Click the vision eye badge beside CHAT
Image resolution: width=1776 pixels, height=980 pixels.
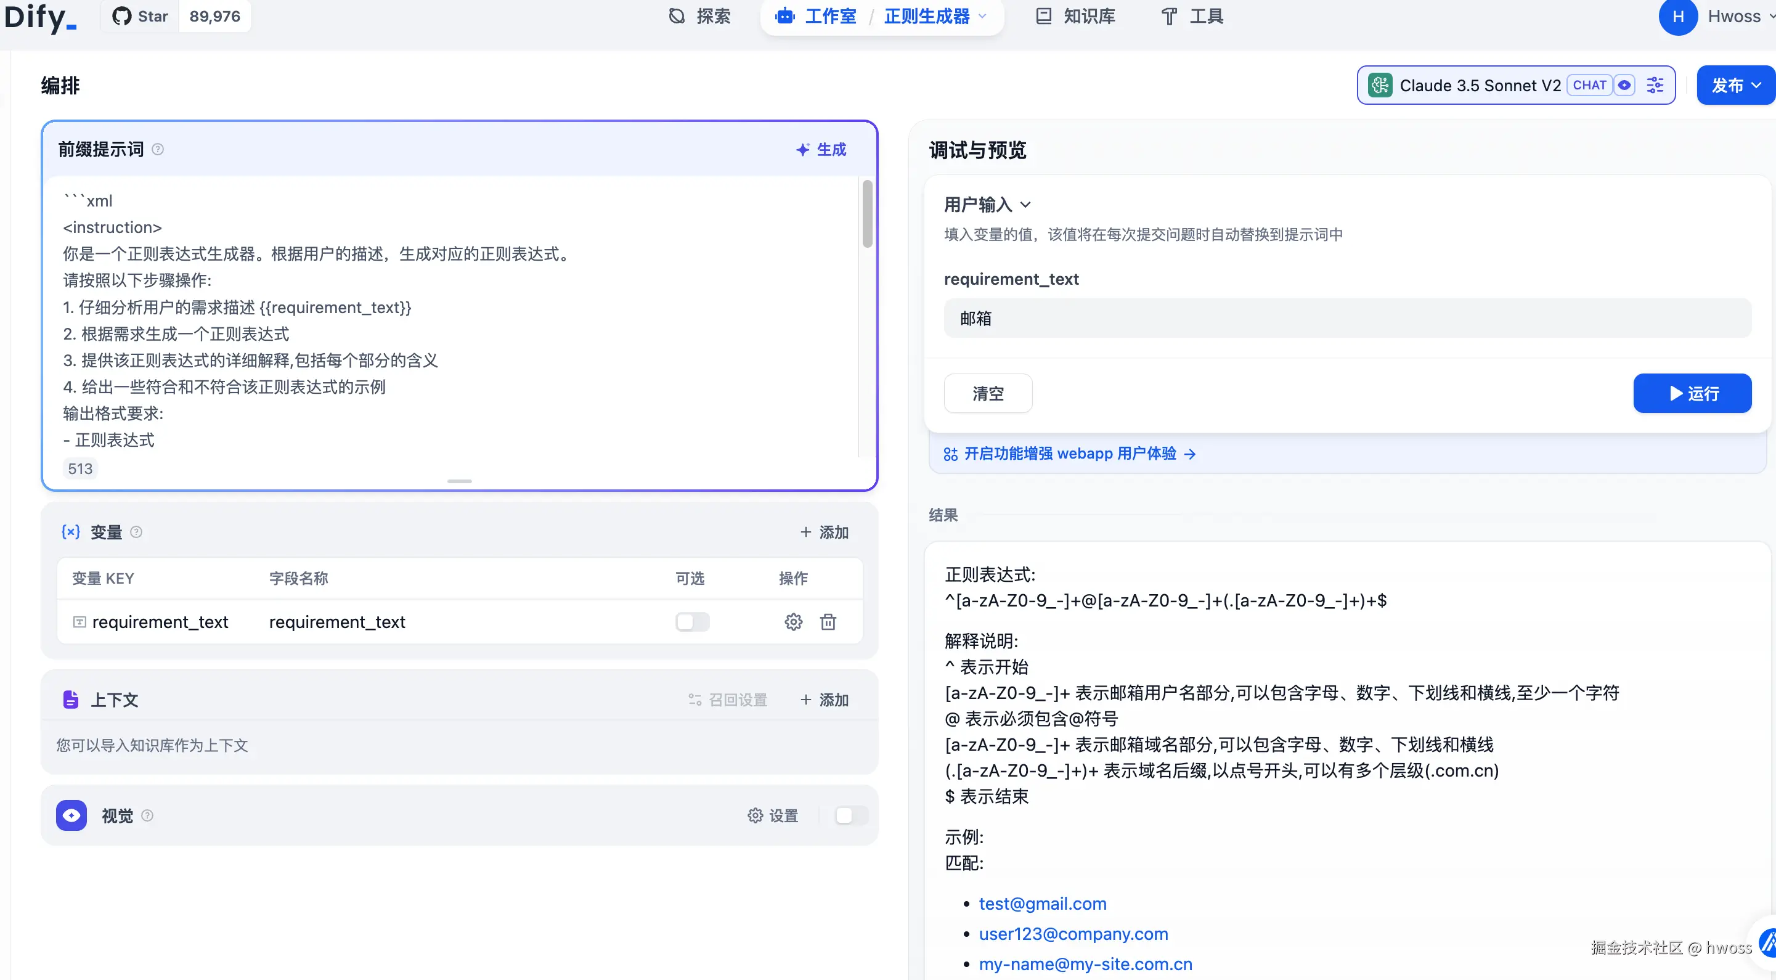pyautogui.click(x=1624, y=86)
